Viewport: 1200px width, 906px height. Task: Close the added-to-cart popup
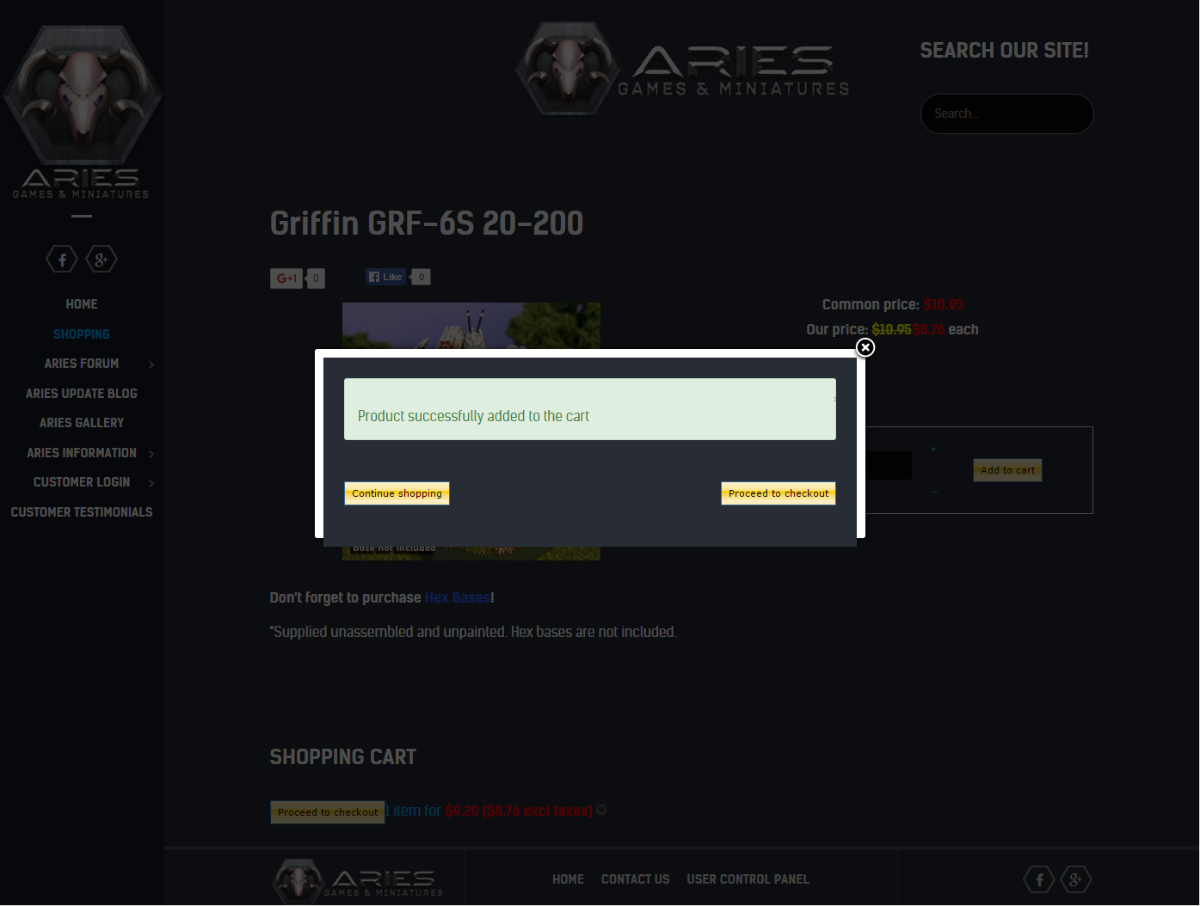(865, 347)
